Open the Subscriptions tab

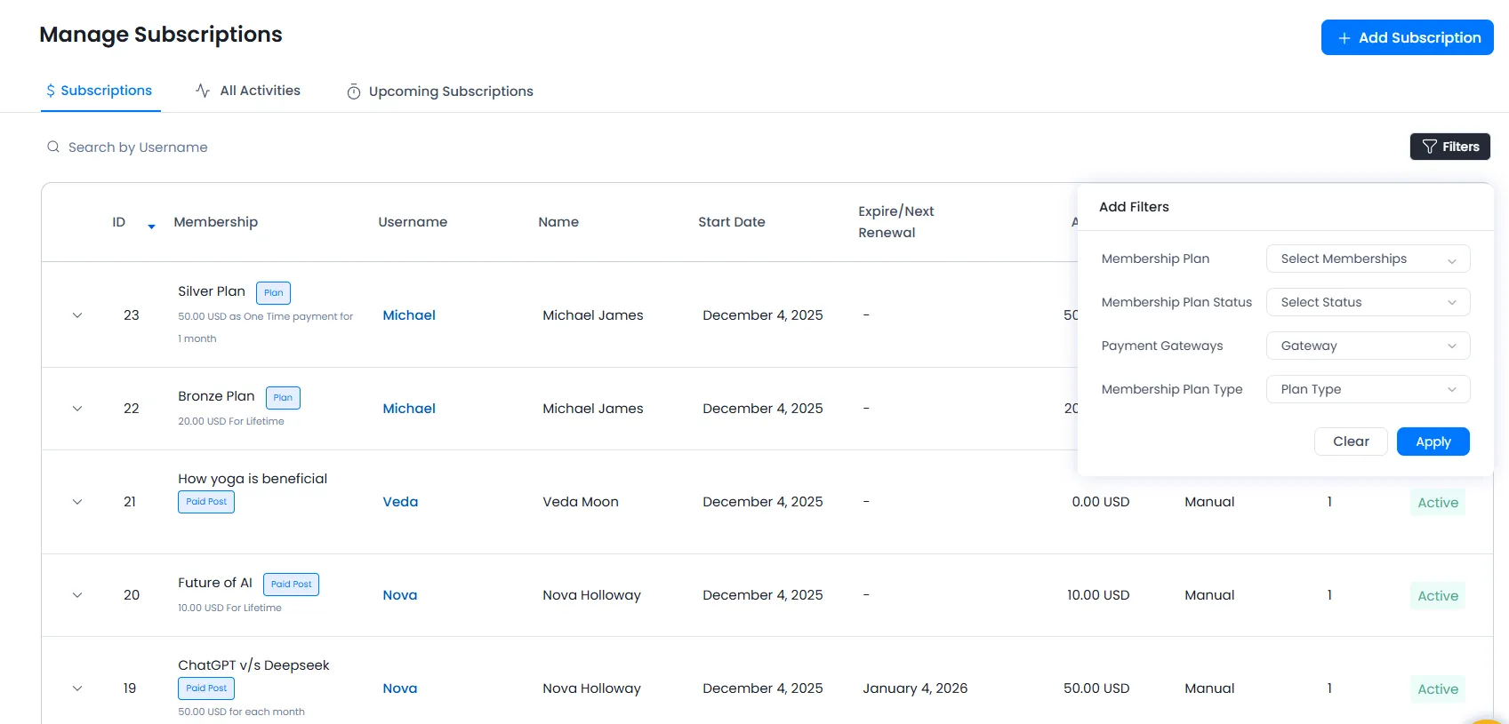click(100, 91)
